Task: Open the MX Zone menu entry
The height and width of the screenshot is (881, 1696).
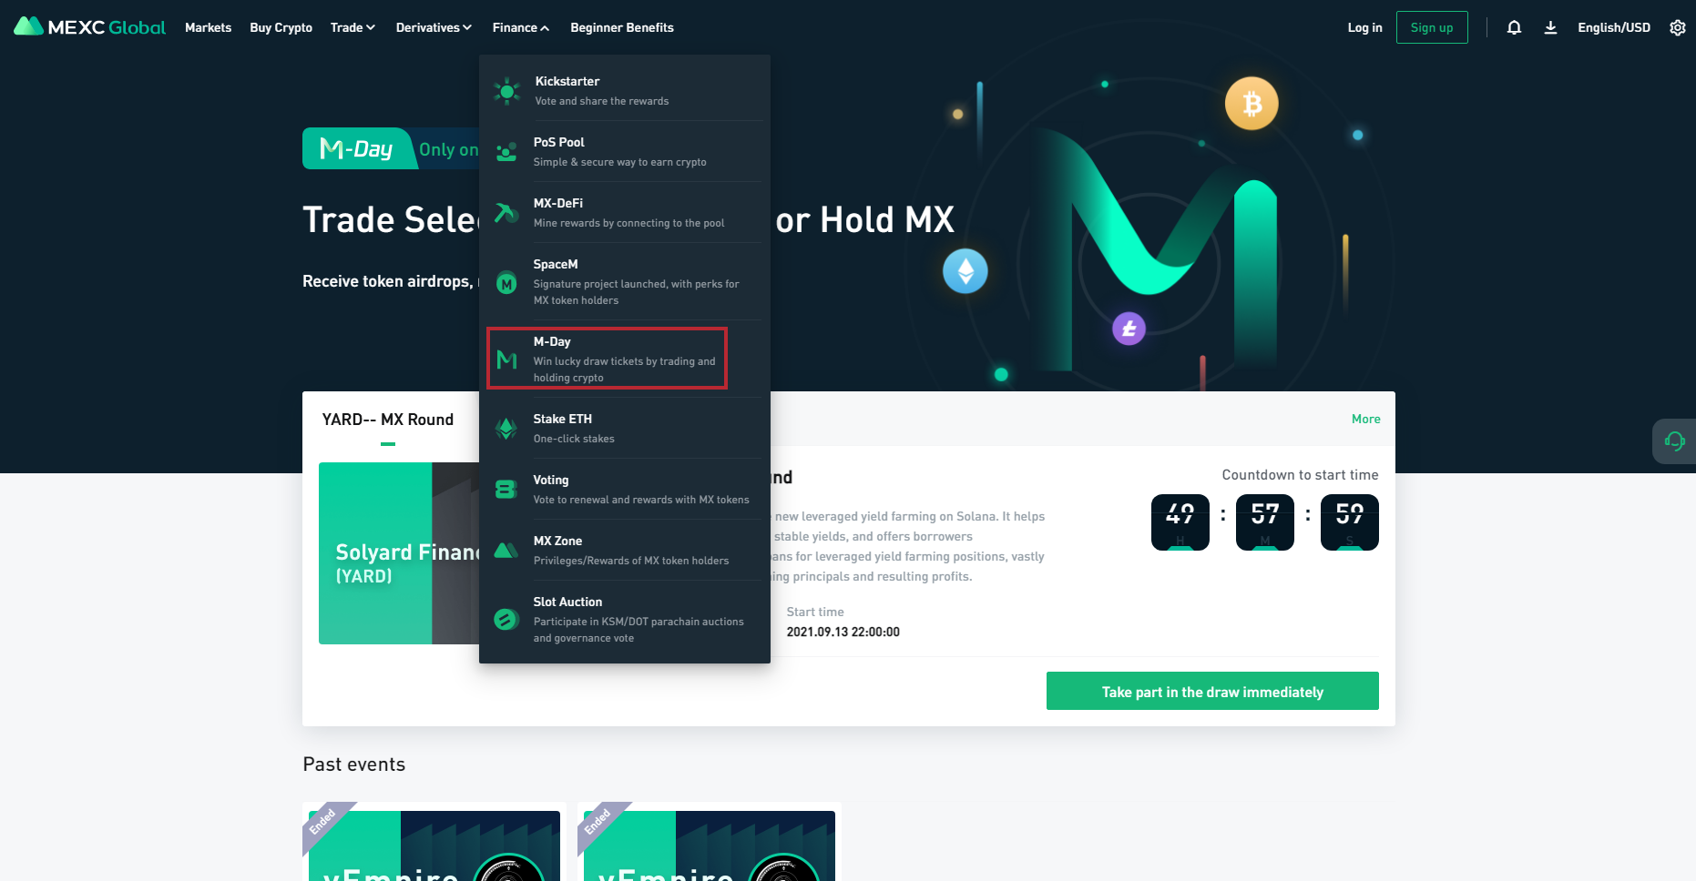Action: coord(625,550)
